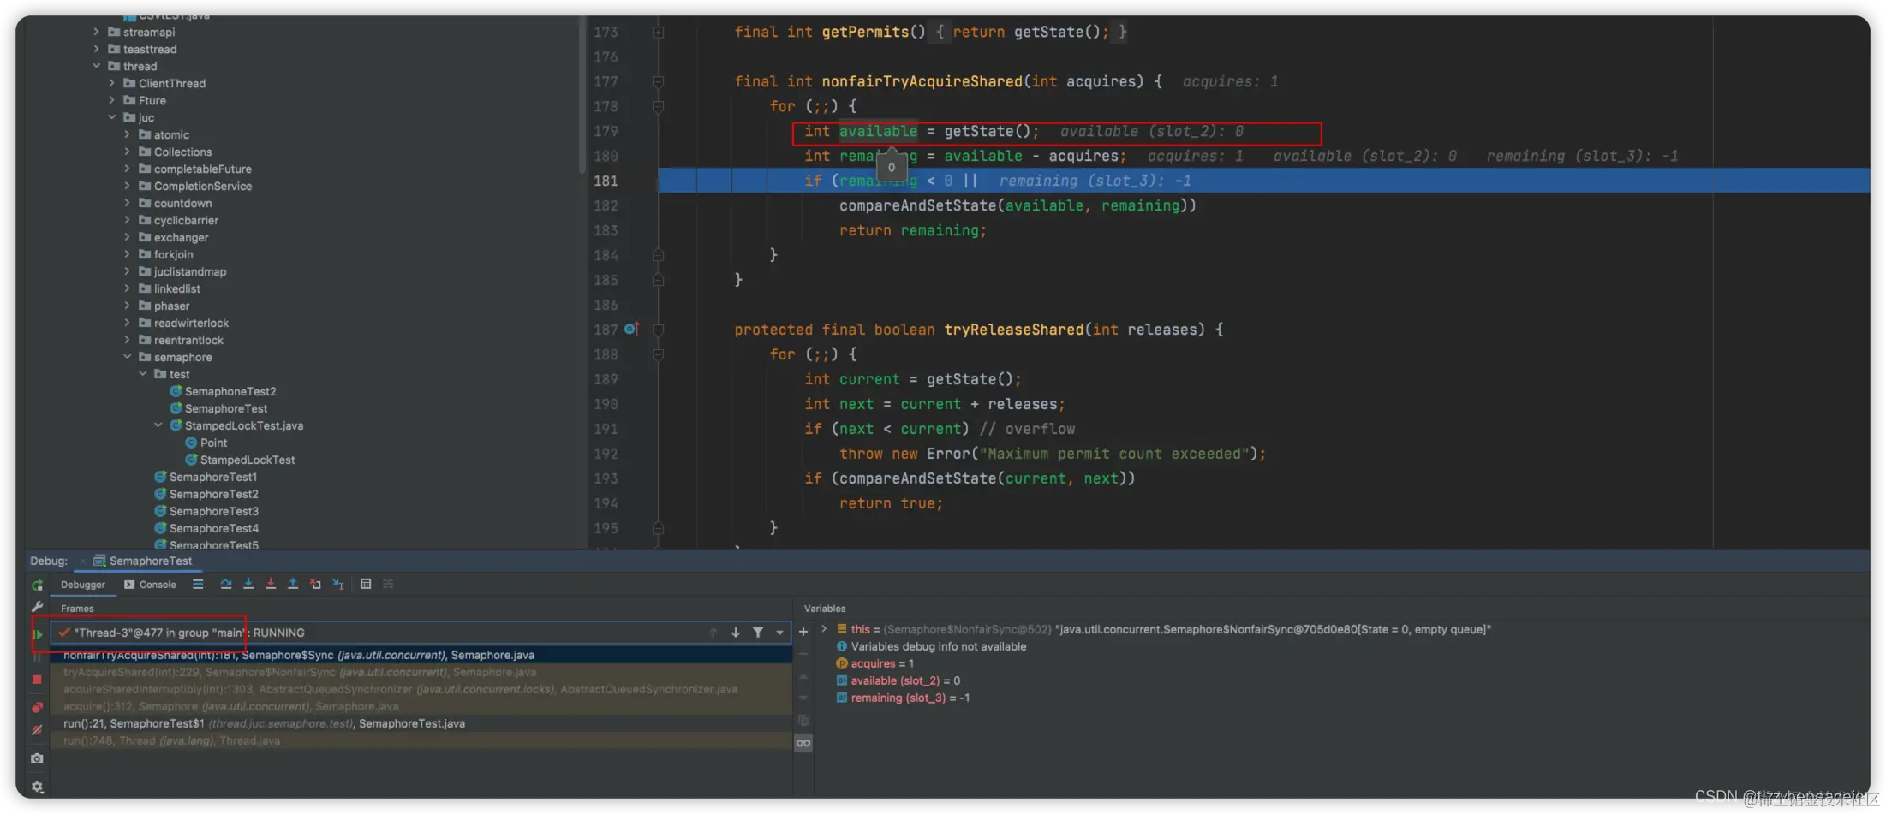Click the Force Step Into red icon

coord(271,585)
